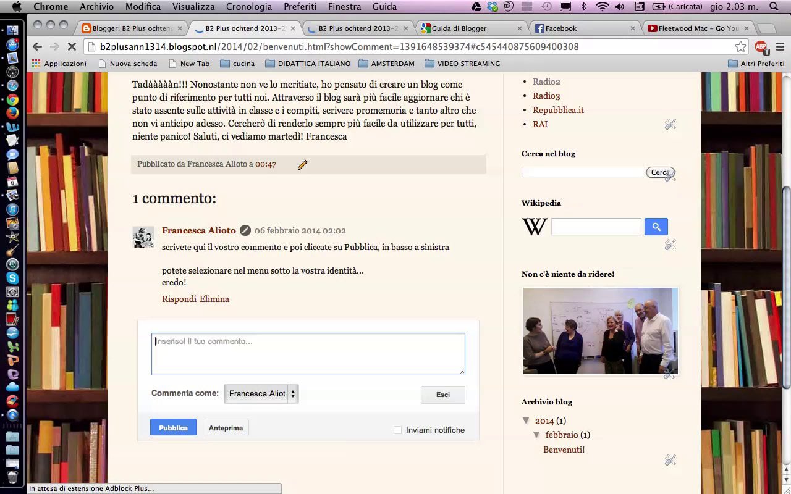Switch to the Guida di Blogger tab
The image size is (791, 494).
click(471, 28)
